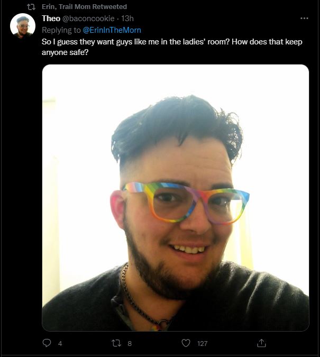The width and height of the screenshot is (320, 357).
Task: Click the reply speech bubble icon
Action: (x=47, y=343)
